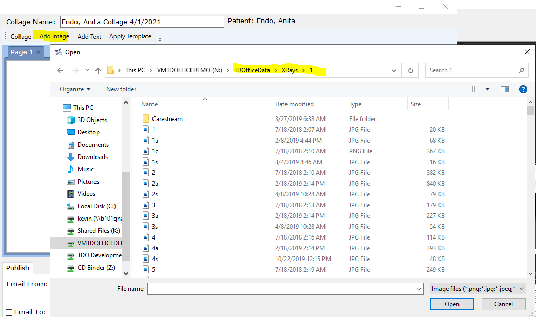The width and height of the screenshot is (536, 317).
Task: Expand the Organize dropdown menu
Action: coord(75,89)
